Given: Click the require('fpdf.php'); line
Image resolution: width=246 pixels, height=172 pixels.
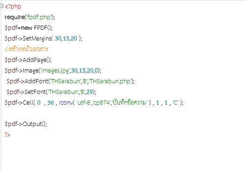Looking at the screenshot, I should 30,17.
